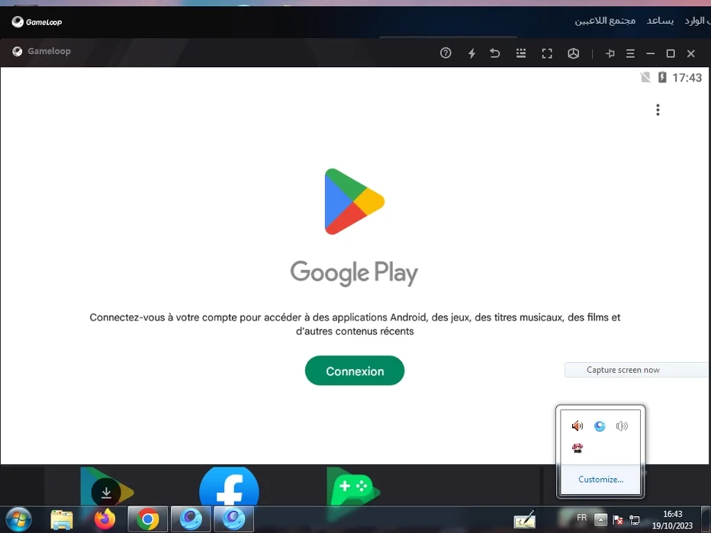The height and width of the screenshot is (533, 711).
Task: Click the Capture screen now tooltip
Action: (x=623, y=370)
